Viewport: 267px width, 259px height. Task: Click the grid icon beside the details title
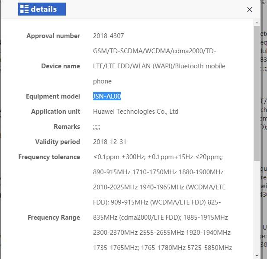point(24,9)
